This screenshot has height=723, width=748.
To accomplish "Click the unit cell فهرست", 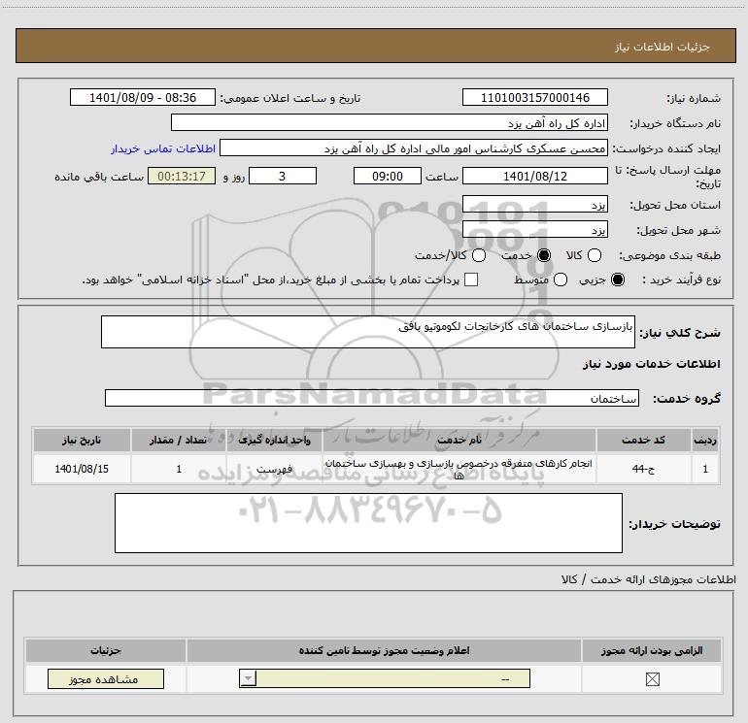I will tap(274, 469).
